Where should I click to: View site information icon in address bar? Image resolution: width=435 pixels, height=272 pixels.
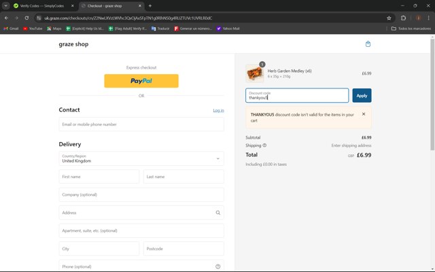[39, 18]
